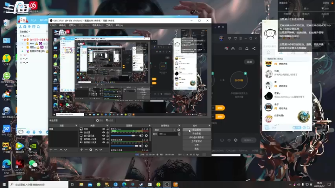Click the search icon in YY channel window
Viewport: 335px width, 188px height.
pyautogui.click(x=38, y=27)
